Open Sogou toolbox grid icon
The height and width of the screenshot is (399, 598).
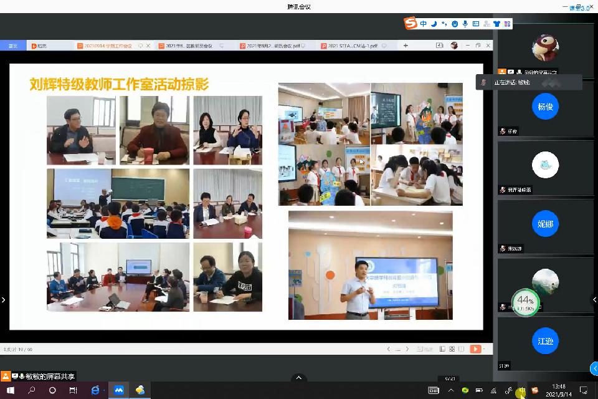(508, 24)
